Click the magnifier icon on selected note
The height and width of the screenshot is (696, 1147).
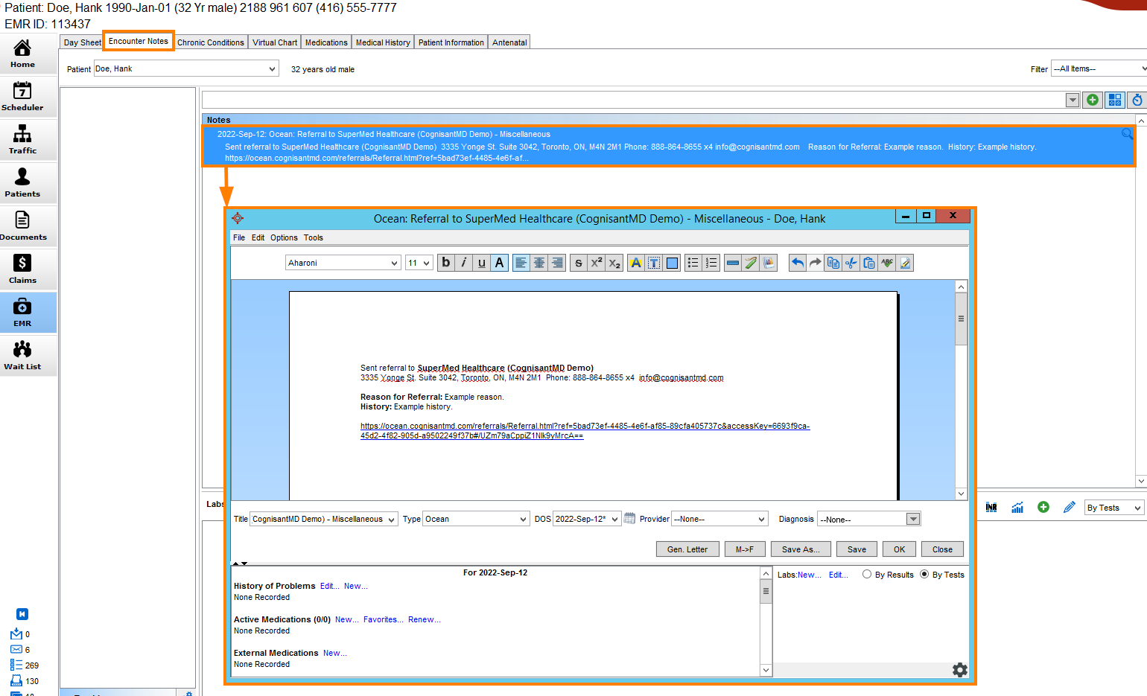(x=1127, y=134)
